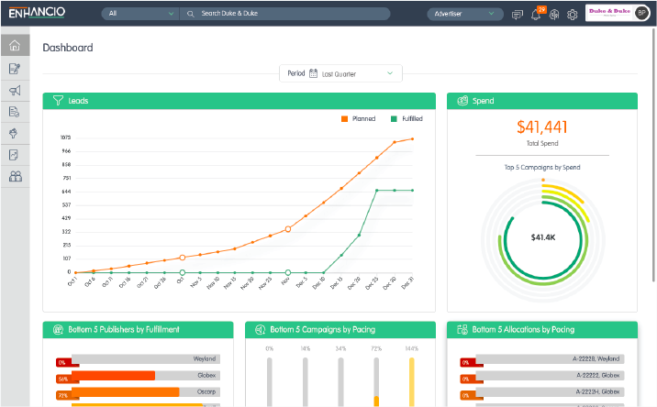Click the A-22222, Globex allocation bar
The width and height of the screenshot is (657, 407).
click(x=550, y=375)
